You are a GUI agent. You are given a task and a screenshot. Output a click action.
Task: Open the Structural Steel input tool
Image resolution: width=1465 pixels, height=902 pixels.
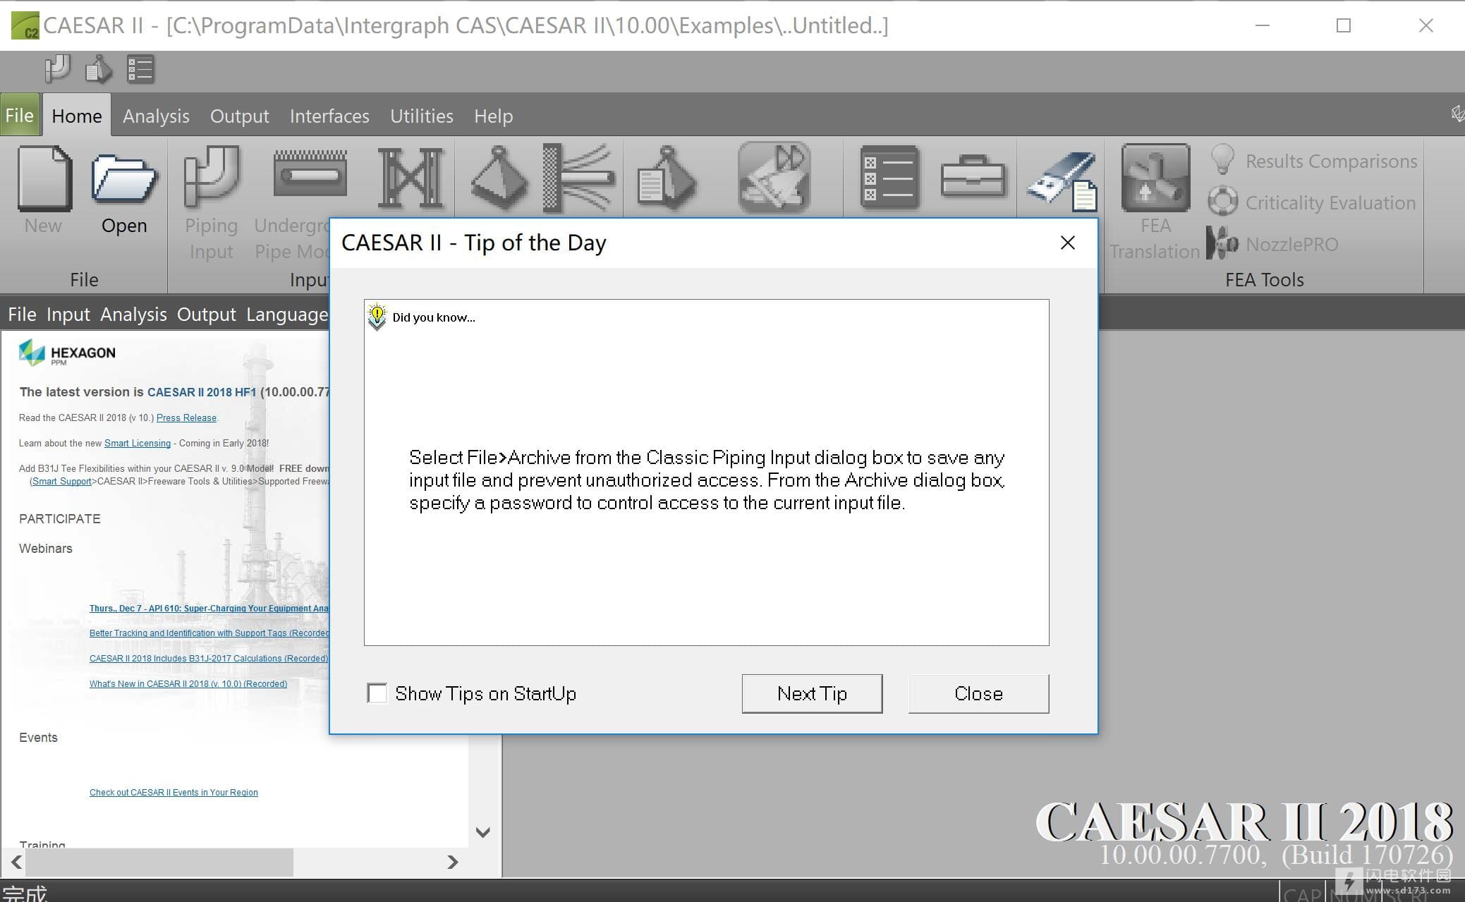click(x=409, y=176)
